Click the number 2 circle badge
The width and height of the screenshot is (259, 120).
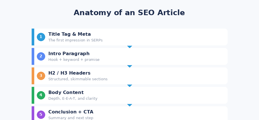point(41,56)
